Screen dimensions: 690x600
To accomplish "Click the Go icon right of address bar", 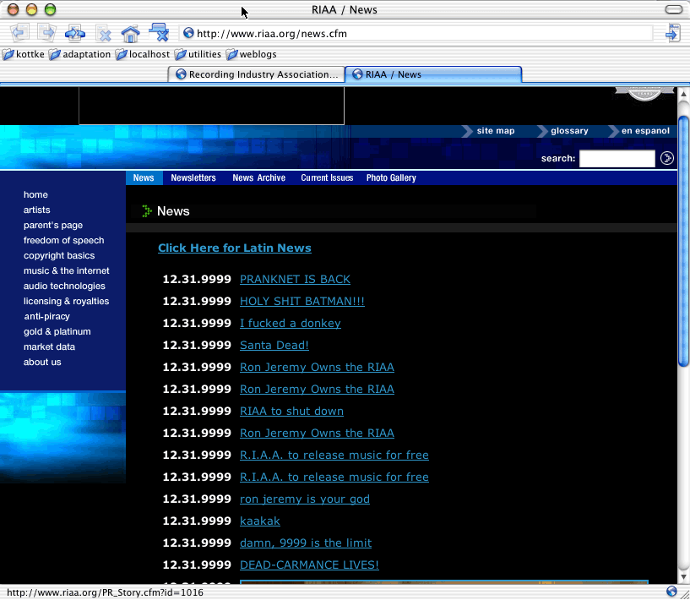I will [672, 34].
